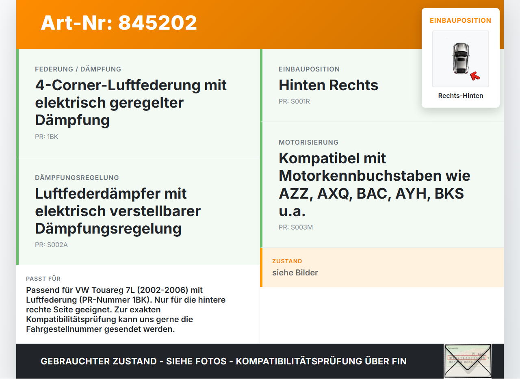Click the PR: S002A code
The image size is (520, 379).
pyautogui.click(x=51, y=245)
